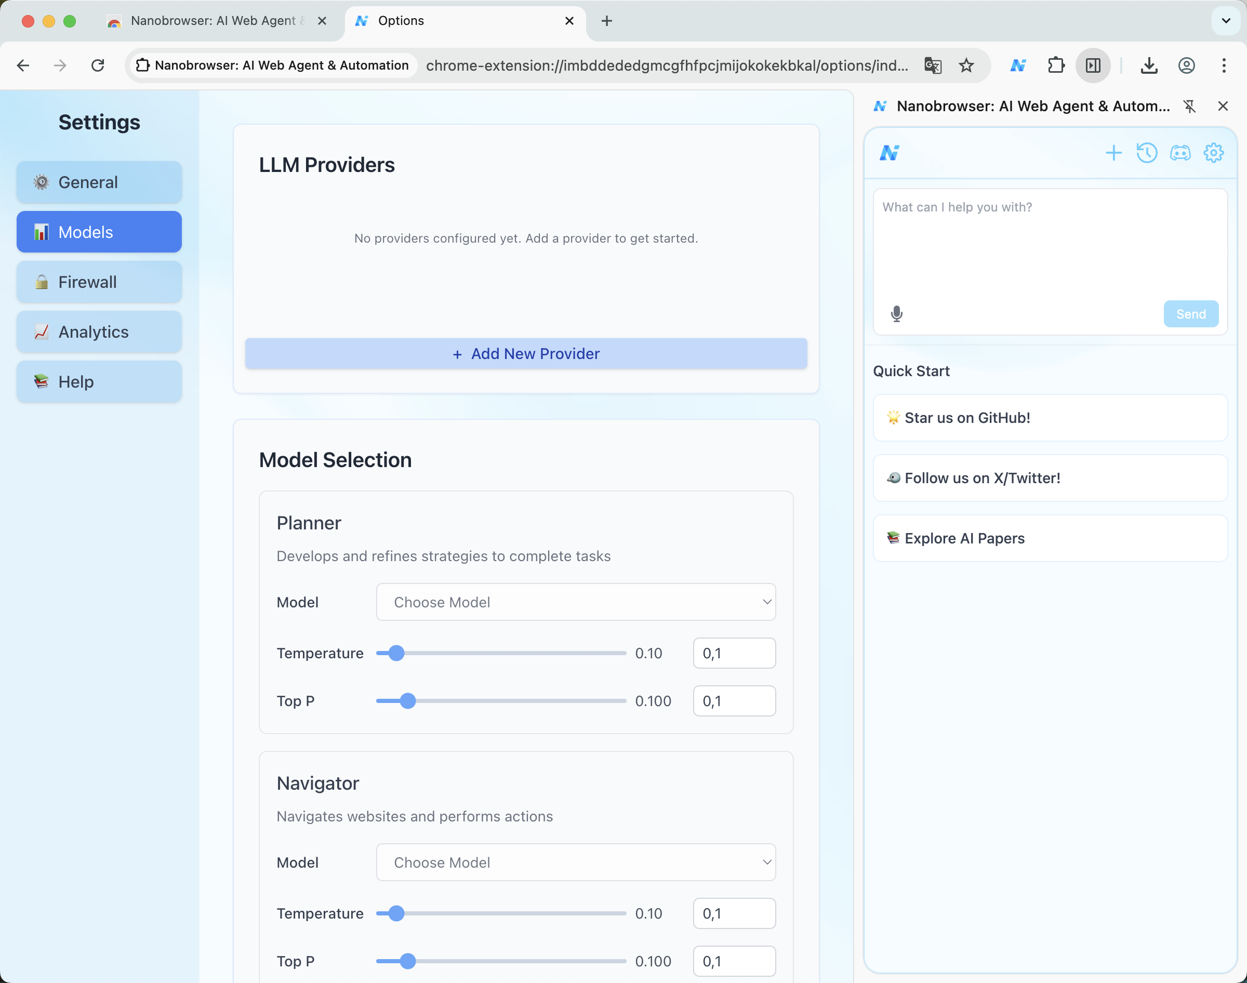Go back with the back arrow
The width and height of the screenshot is (1247, 983).
point(23,65)
